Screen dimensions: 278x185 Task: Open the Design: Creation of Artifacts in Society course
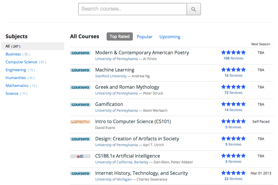(137, 139)
